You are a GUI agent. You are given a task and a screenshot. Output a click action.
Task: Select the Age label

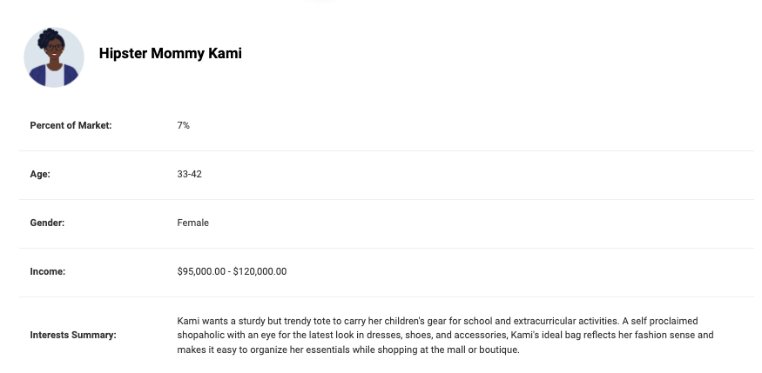pos(40,174)
